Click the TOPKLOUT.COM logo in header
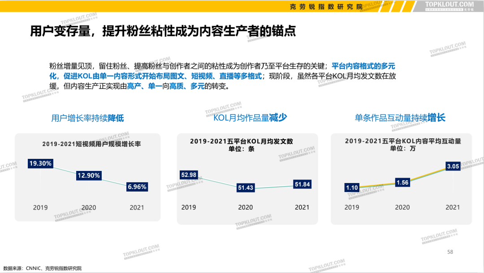The width and height of the screenshot is (484, 273). [449, 5]
